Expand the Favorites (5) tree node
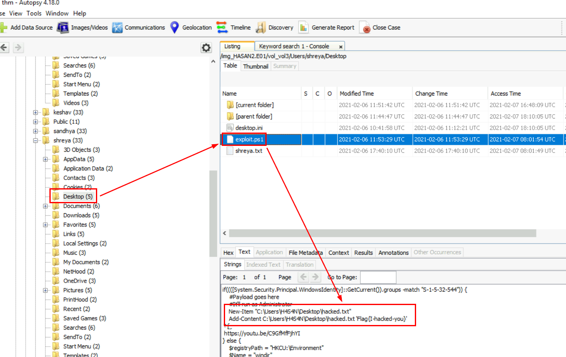 [46, 224]
